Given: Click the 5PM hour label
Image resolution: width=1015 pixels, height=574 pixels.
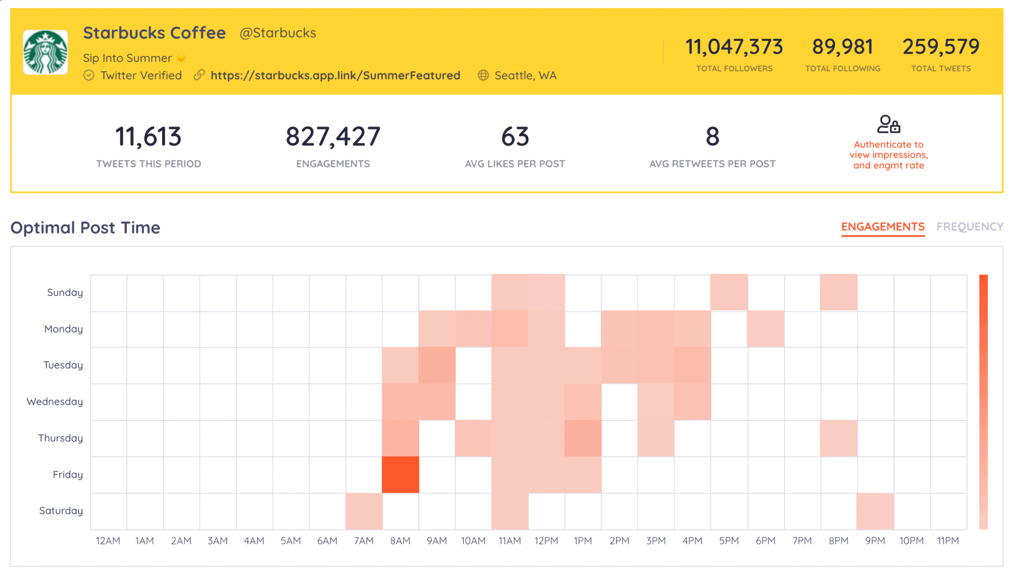Looking at the screenshot, I should point(729,541).
